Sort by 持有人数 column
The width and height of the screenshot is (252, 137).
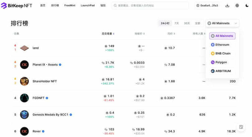point(199,34)
